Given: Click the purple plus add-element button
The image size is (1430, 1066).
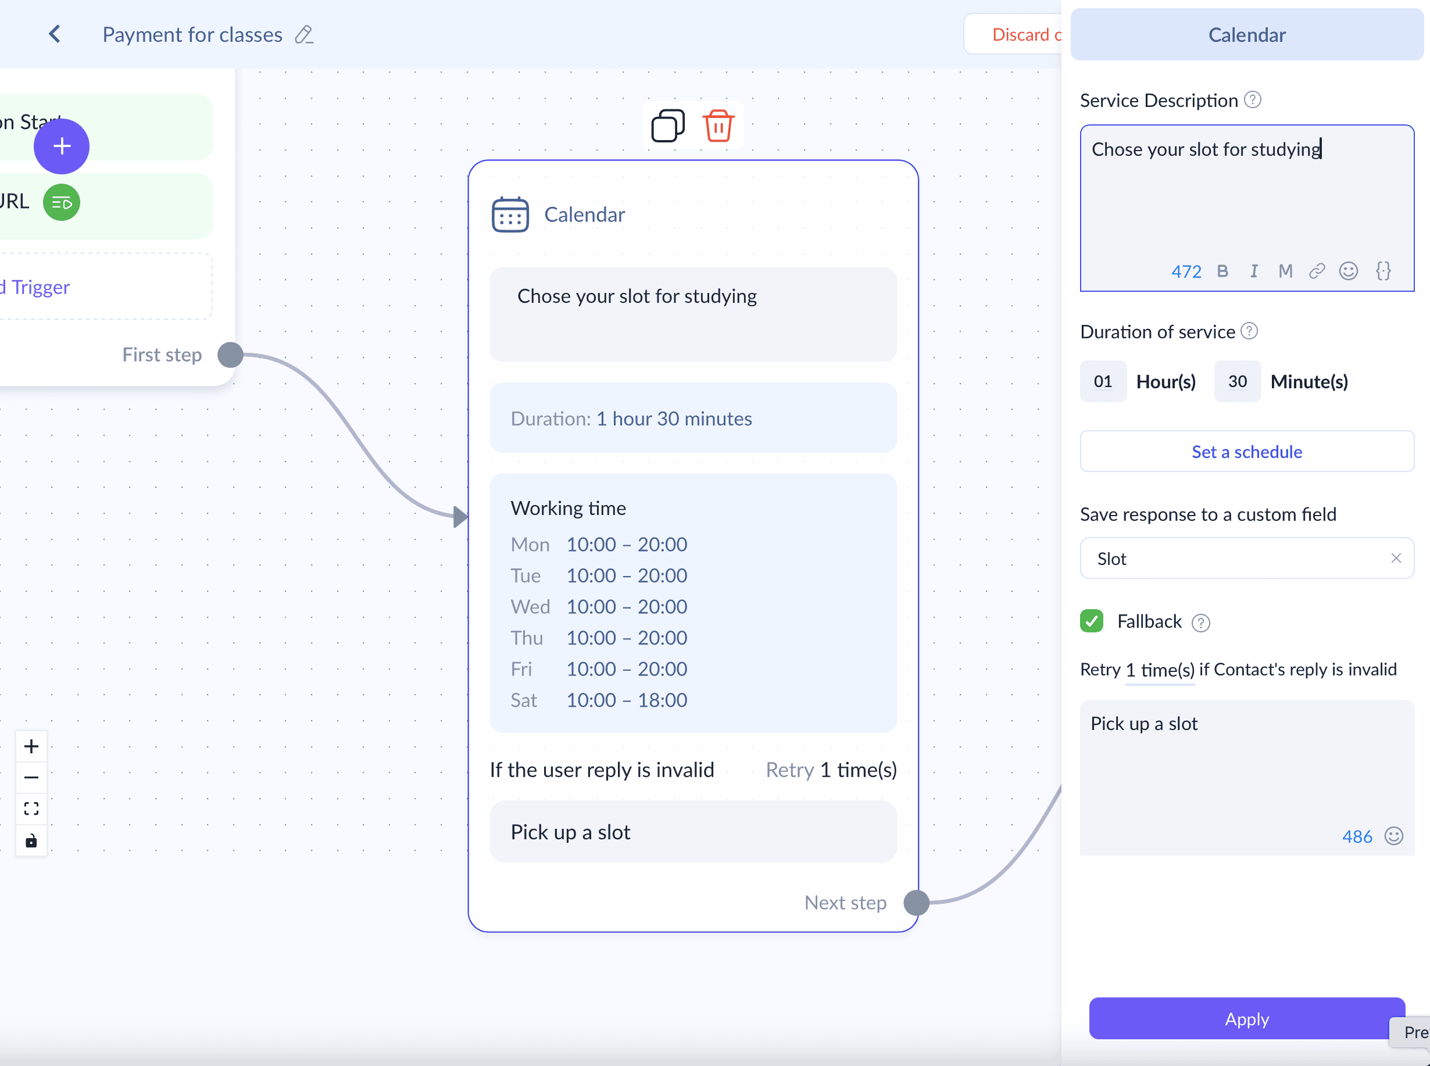Looking at the screenshot, I should point(62,146).
